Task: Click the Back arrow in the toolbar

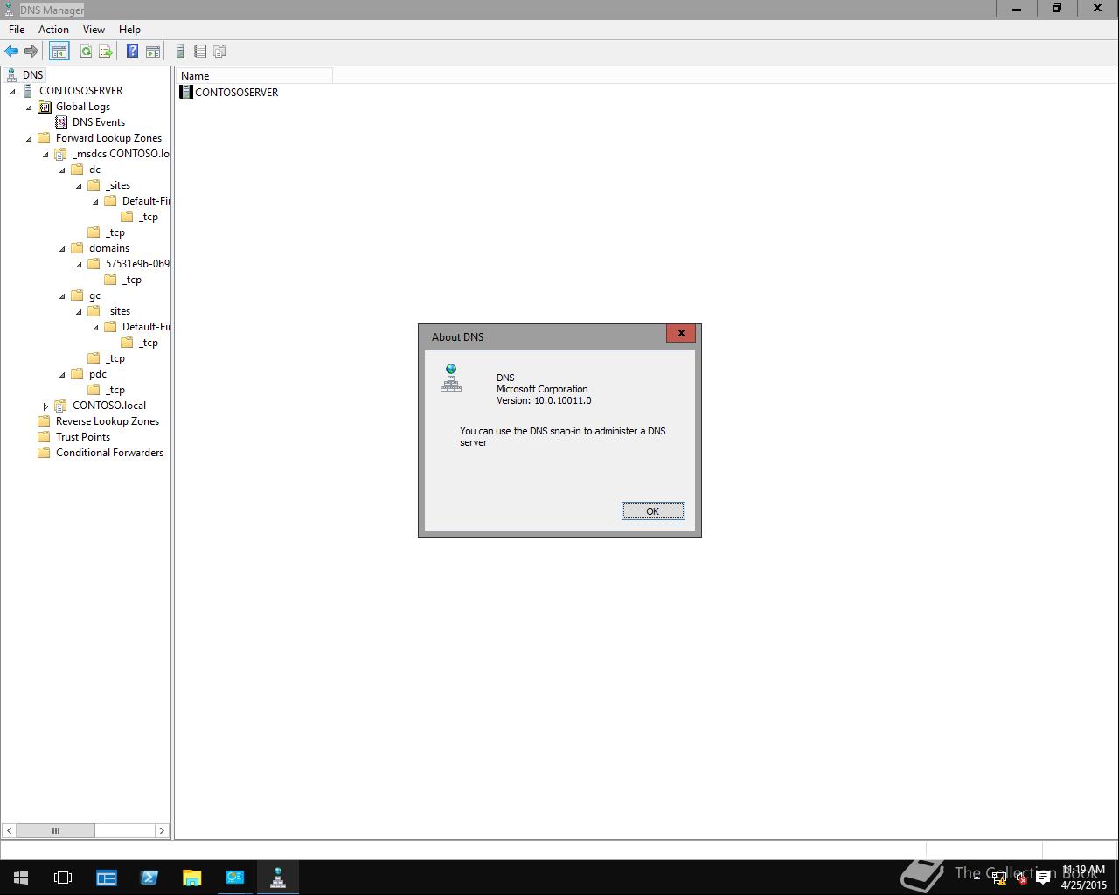Action: click(11, 52)
